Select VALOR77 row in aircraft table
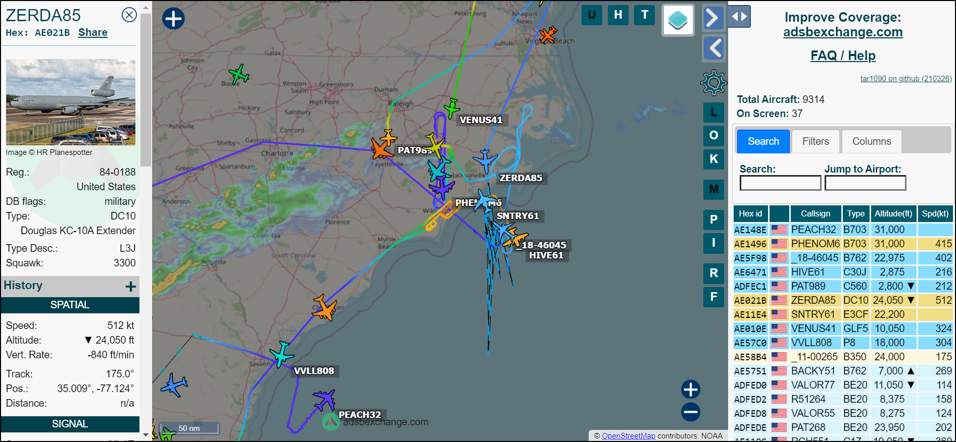Screen dimensions: 956x442 pos(843,385)
